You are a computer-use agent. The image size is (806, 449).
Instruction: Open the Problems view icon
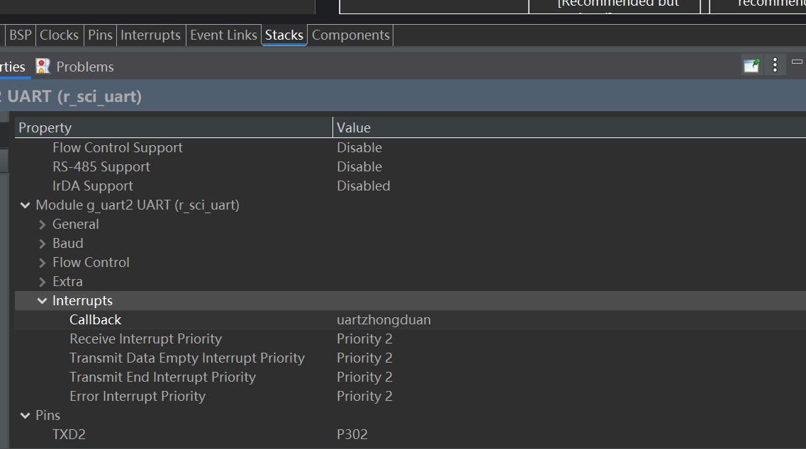pyautogui.click(x=43, y=67)
